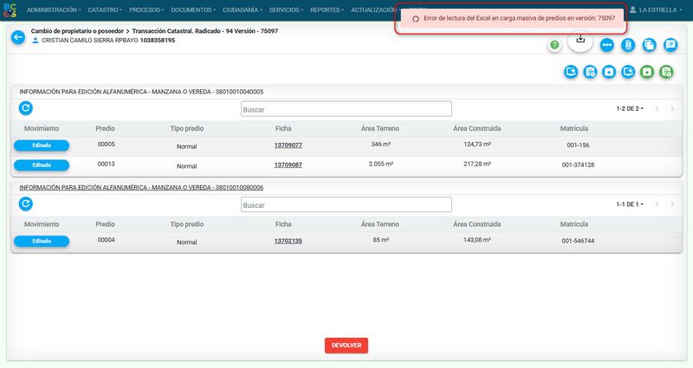Click matrícula value 001-374128

pyautogui.click(x=578, y=165)
